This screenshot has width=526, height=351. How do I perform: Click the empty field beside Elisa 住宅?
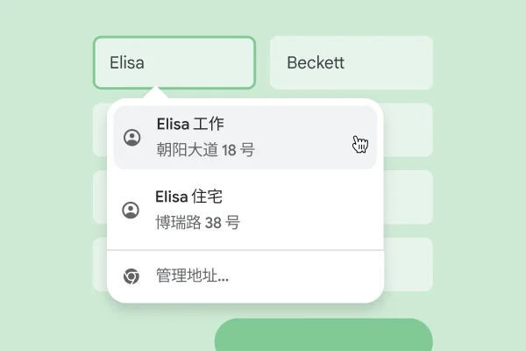(410, 197)
